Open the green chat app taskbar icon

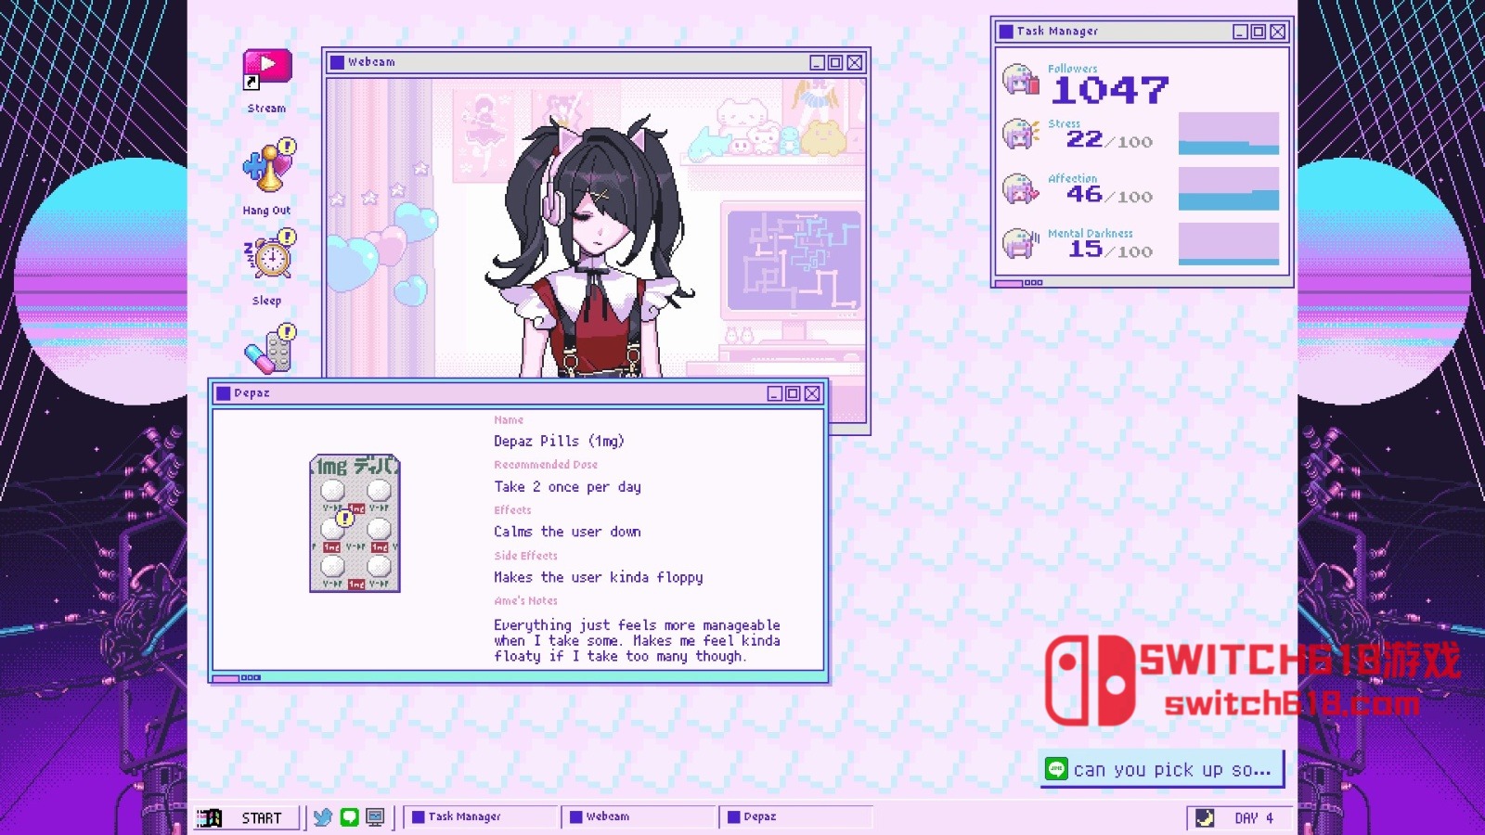pos(349,817)
